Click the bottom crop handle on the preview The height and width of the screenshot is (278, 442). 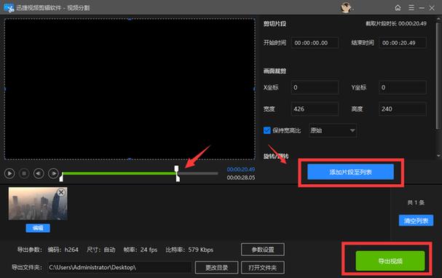[130, 159]
